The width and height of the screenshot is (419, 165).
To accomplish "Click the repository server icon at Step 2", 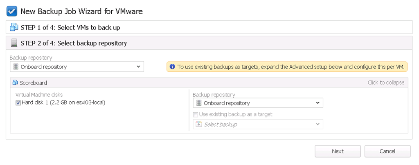I will 14,43.
